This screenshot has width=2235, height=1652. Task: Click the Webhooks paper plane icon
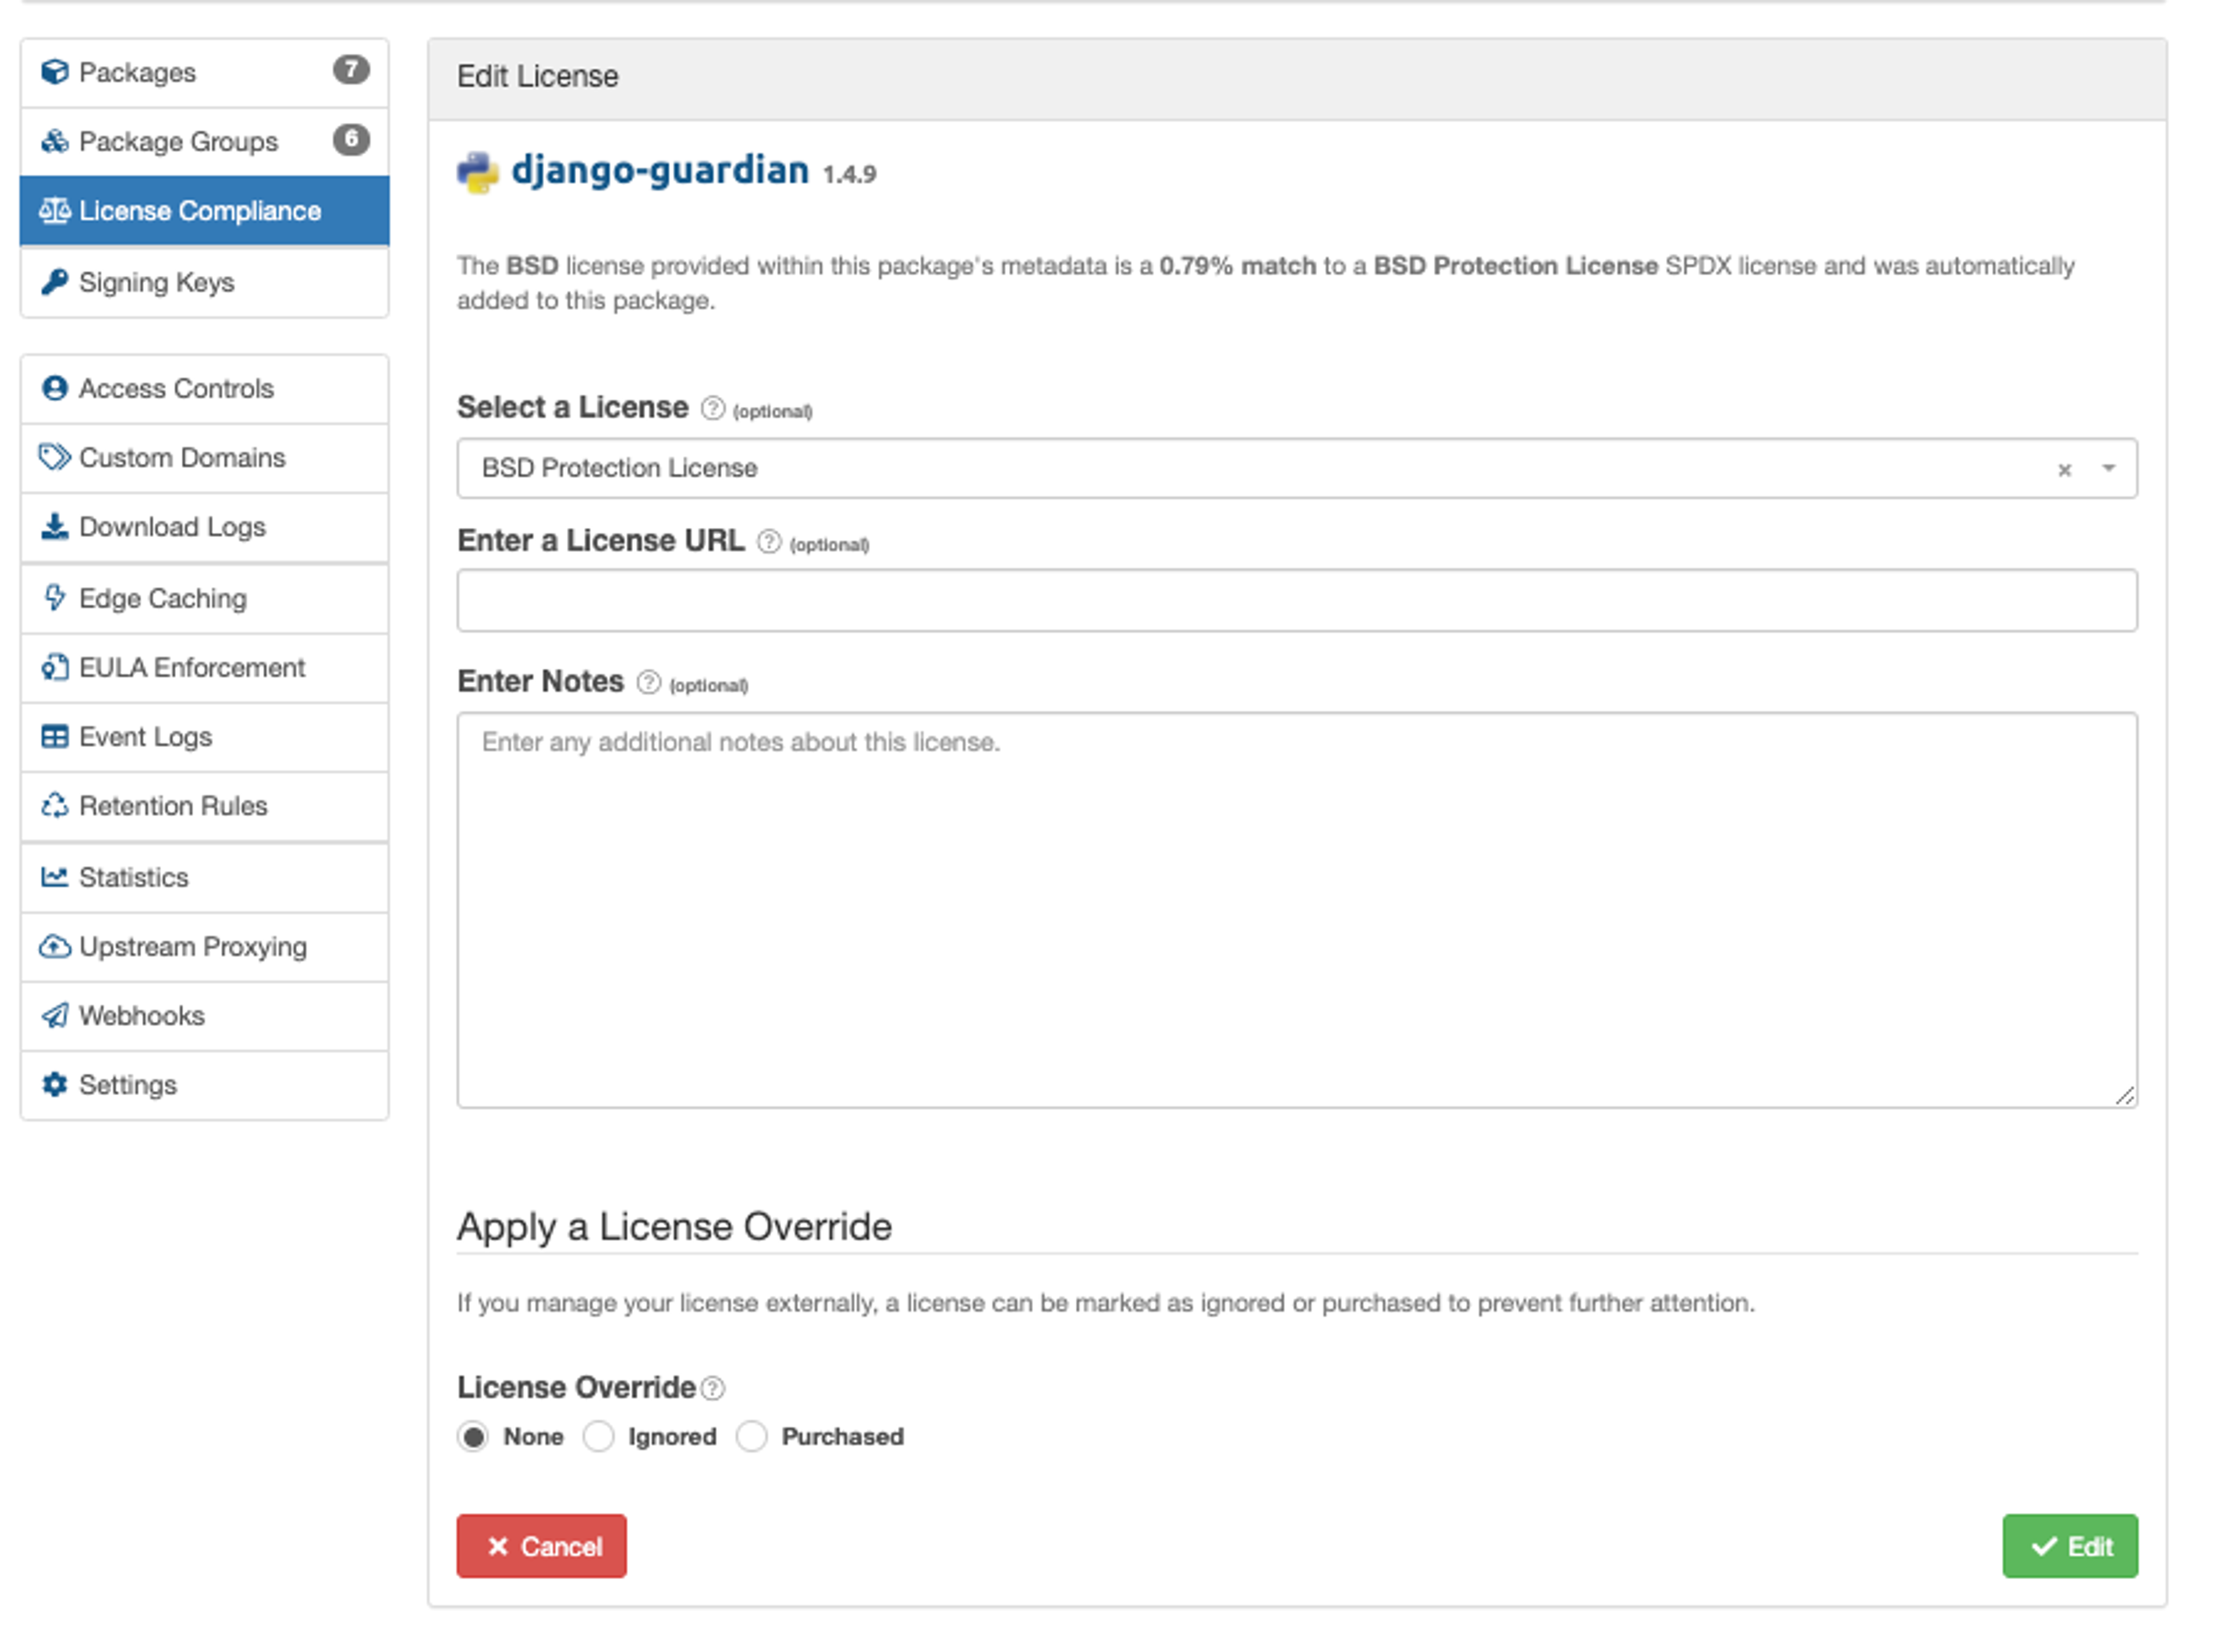[x=54, y=1016]
